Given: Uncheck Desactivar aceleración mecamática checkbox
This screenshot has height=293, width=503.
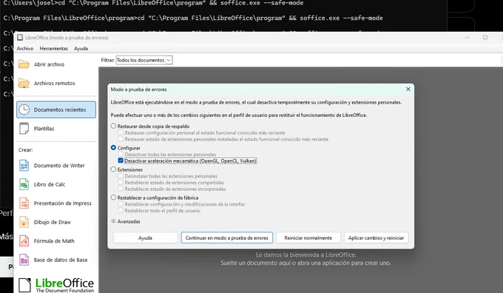Looking at the screenshot, I should click(x=121, y=161).
